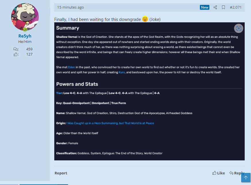Click the 'He/Him' pronoun text
This screenshot has height=185, width=251.
[x=25, y=42]
